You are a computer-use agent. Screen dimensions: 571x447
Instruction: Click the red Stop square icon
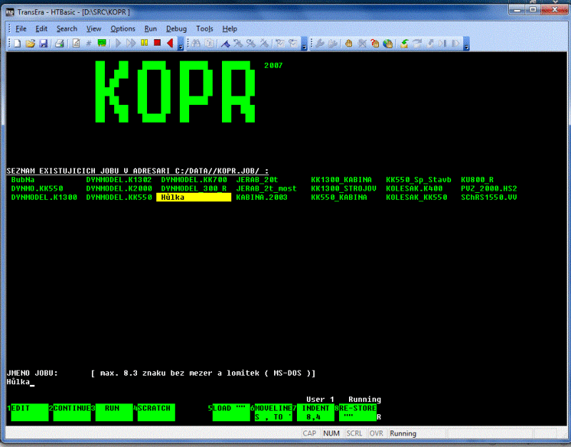click(157, 43)
